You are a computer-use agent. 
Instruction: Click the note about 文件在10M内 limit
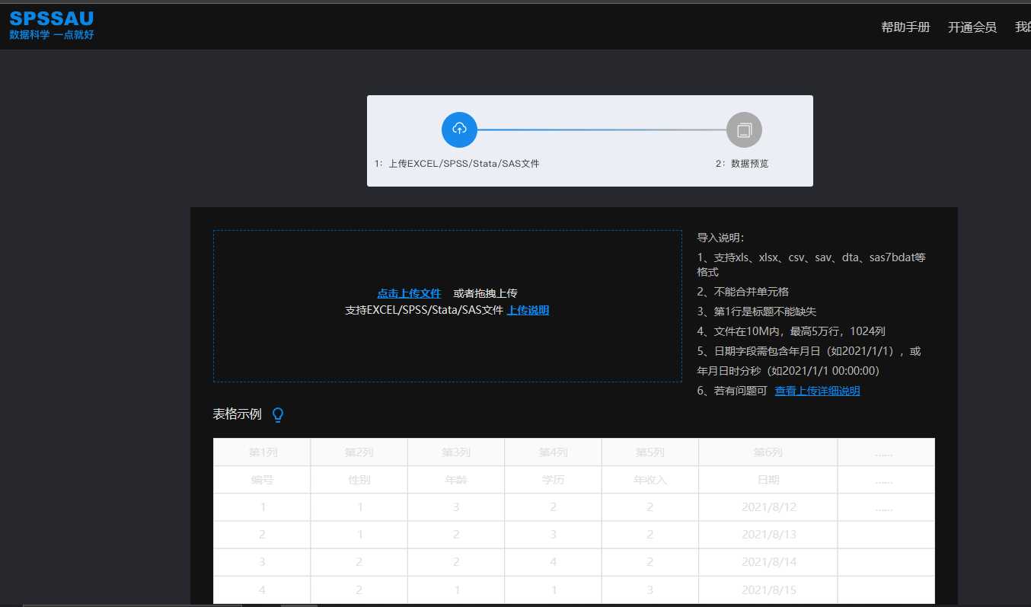pos(791,331)
